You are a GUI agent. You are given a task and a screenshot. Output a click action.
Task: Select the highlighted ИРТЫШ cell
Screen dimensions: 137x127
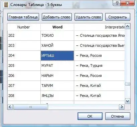[57, 55]
